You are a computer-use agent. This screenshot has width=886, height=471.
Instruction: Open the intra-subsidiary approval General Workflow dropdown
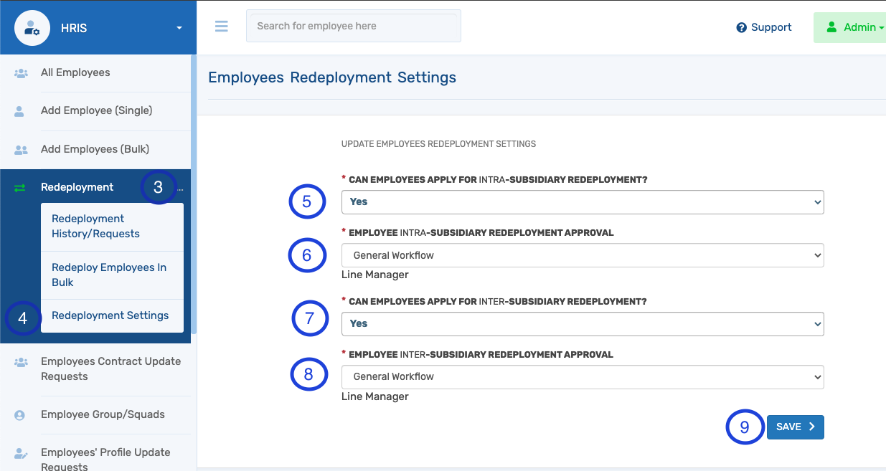582,254
